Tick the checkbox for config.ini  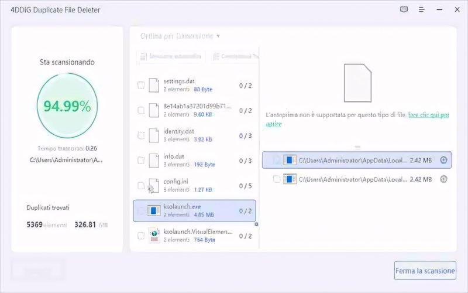(x=141, y=186)
